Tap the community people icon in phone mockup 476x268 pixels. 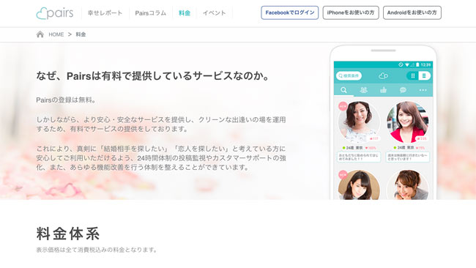(363, 90)
